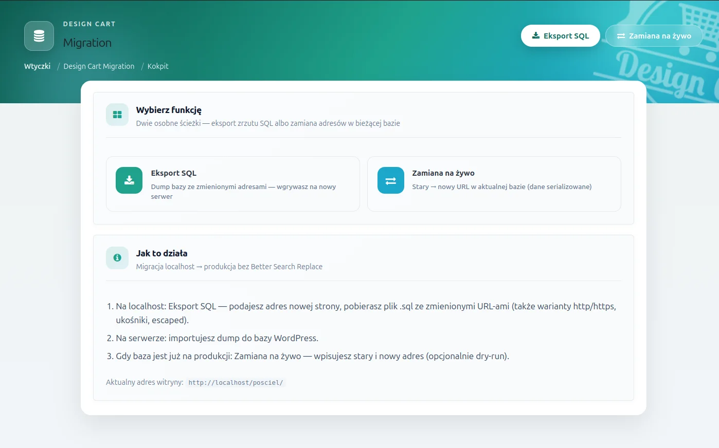719x448 pixels.
Task: Select the Kokpit breadcrumb item
Action: click(158, 66)
